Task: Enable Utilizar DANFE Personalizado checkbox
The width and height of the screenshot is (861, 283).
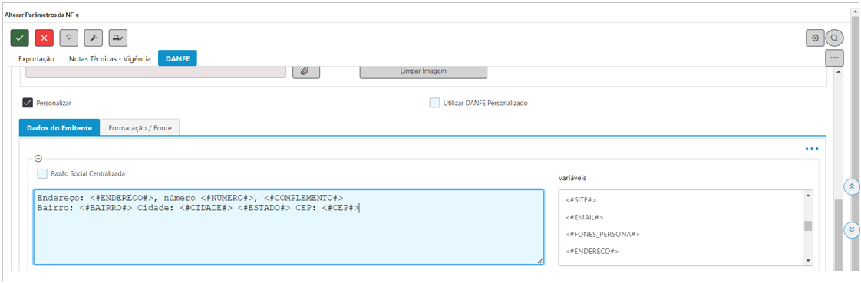Action: coord(435,103)
